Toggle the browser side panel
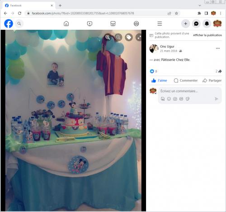Image resolution: width=226 pixels, height=212 pixels. coord(206,13)
